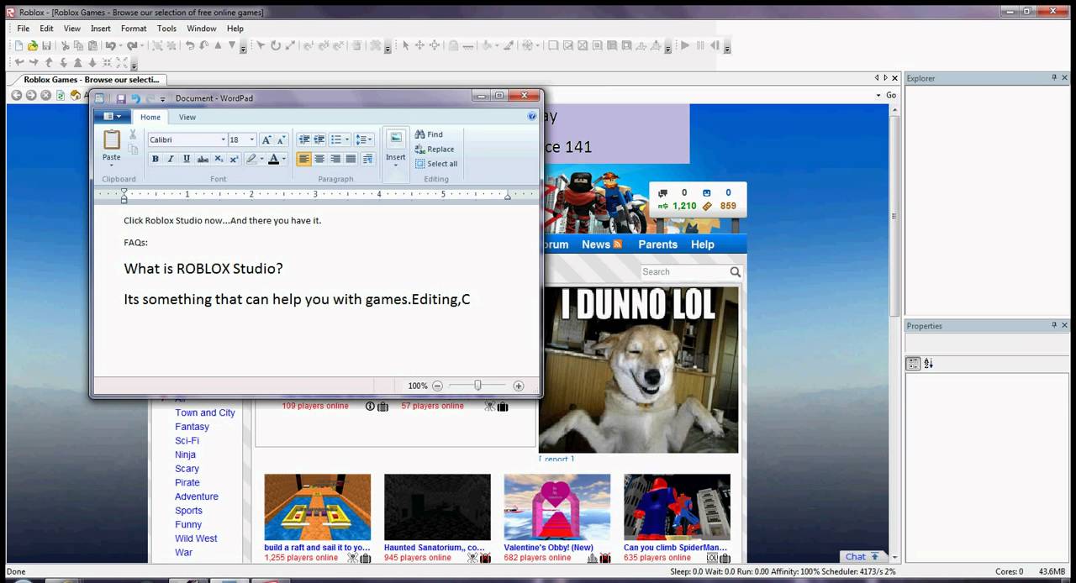Click WordPad Help question mark icon
Viewport: 1076px width, 583px height.
coord(531,117)
